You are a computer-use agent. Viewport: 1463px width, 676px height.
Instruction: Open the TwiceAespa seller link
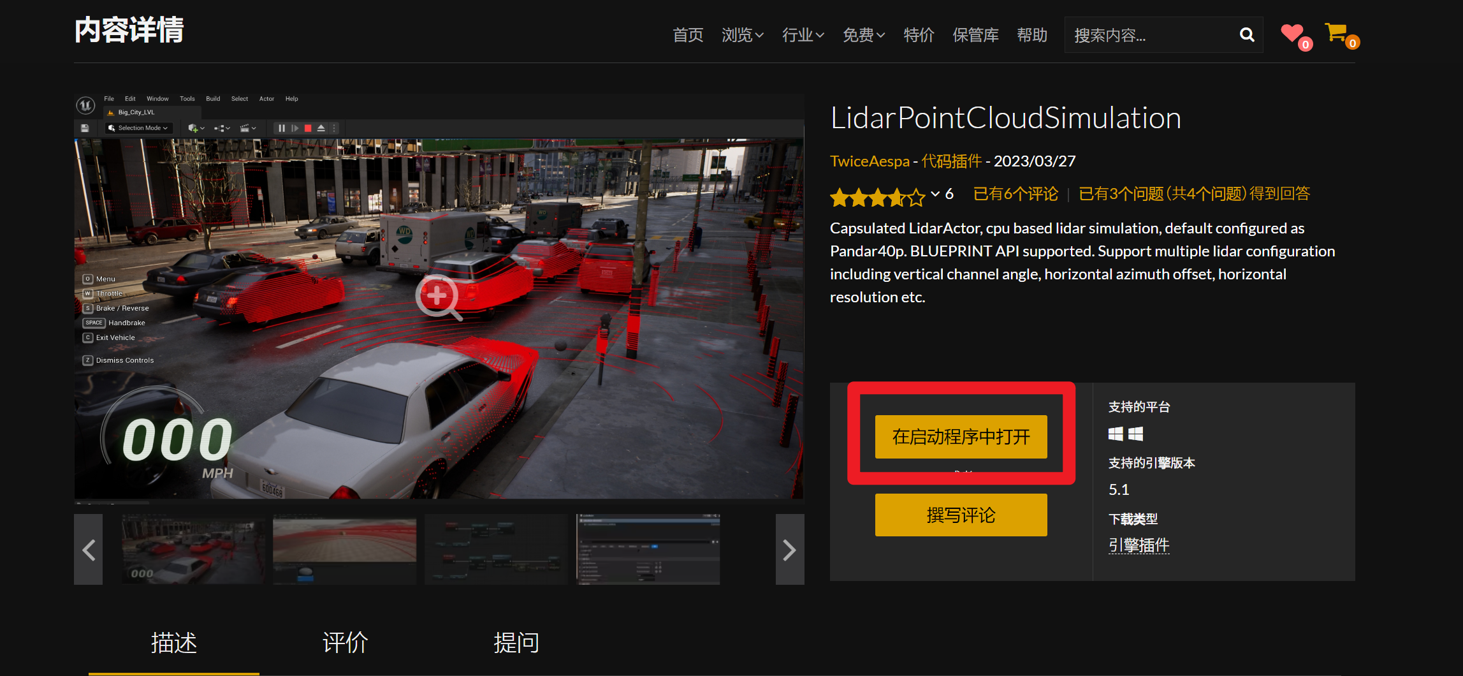[870, 161]
